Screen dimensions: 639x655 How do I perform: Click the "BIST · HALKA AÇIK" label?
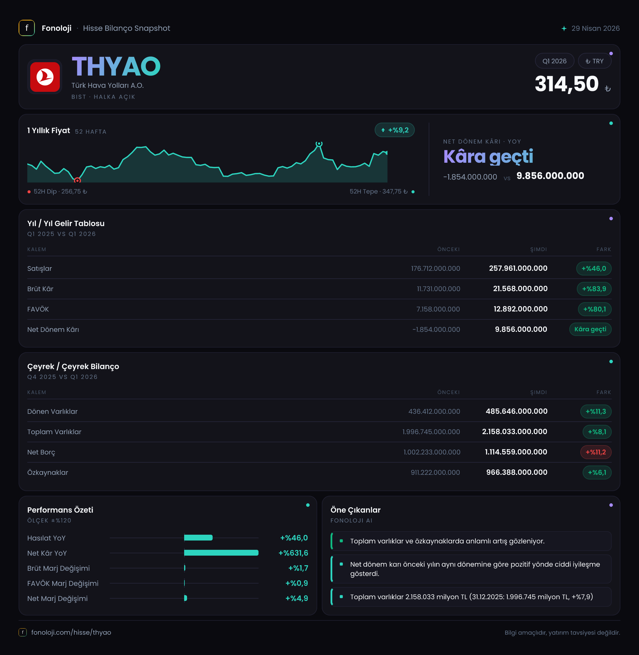coord(103,97)
